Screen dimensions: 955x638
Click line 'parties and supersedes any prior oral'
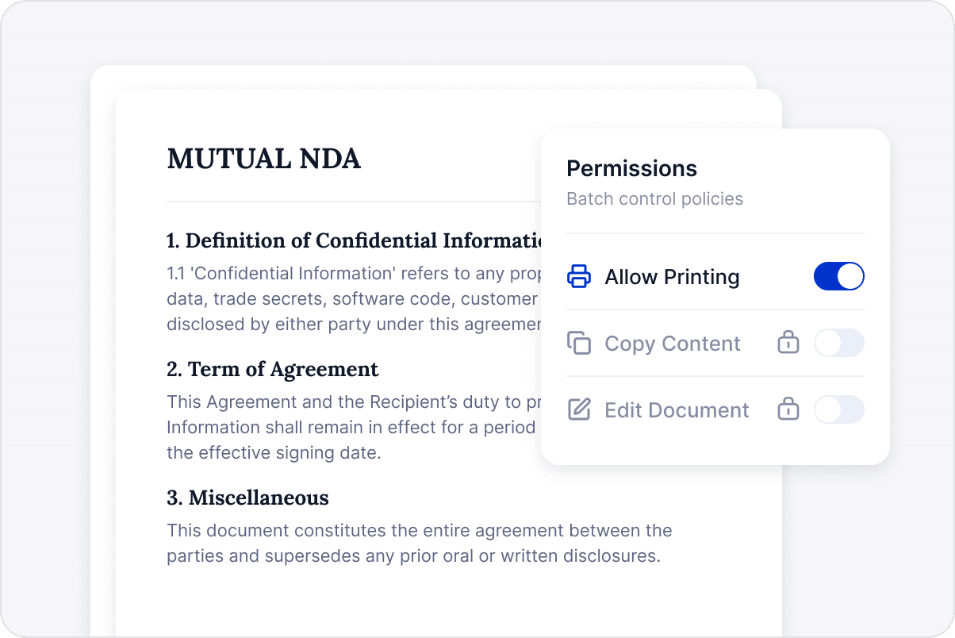413,555
